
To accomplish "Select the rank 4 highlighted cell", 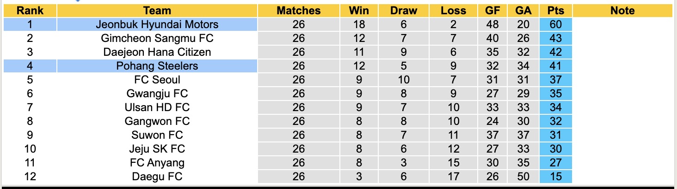I will 30,66.
